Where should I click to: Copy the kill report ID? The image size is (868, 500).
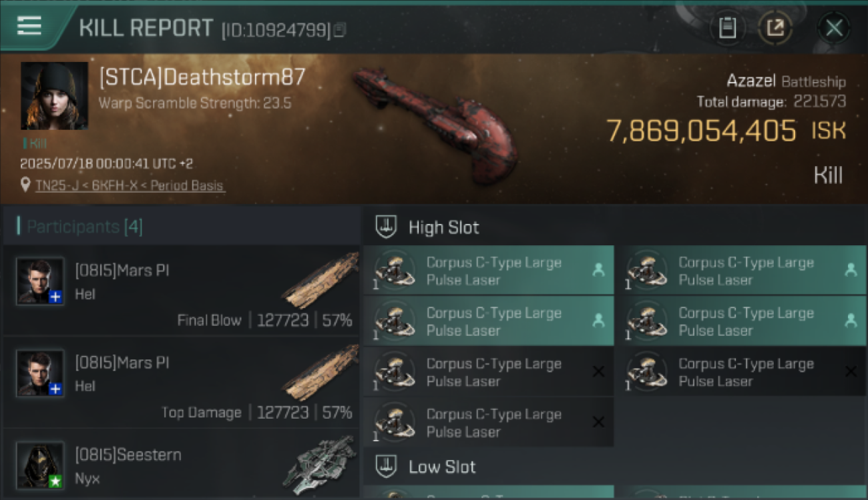[340, 30]
